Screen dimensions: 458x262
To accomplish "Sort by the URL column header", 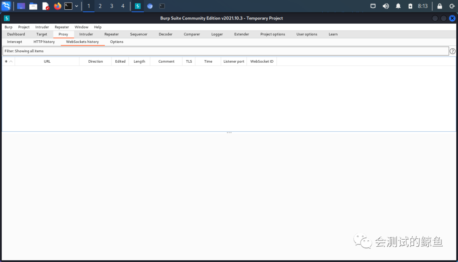I will pos(47,61).
